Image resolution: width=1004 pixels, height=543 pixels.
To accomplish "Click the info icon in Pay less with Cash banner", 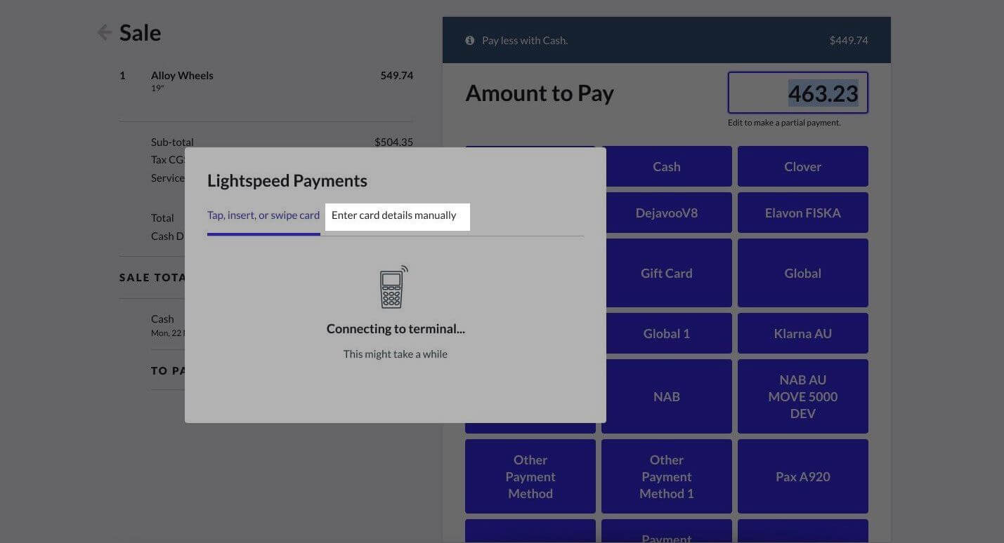I will (470, 40).
